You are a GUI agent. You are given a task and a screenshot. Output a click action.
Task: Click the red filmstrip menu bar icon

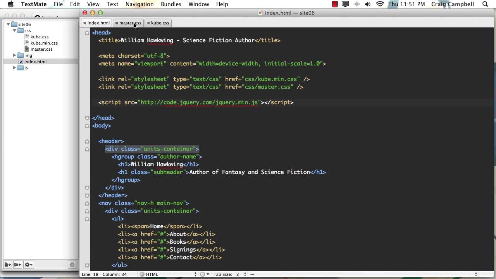point(335,4)
